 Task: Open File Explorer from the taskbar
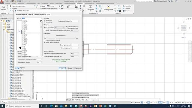click(x=66, y=106)
